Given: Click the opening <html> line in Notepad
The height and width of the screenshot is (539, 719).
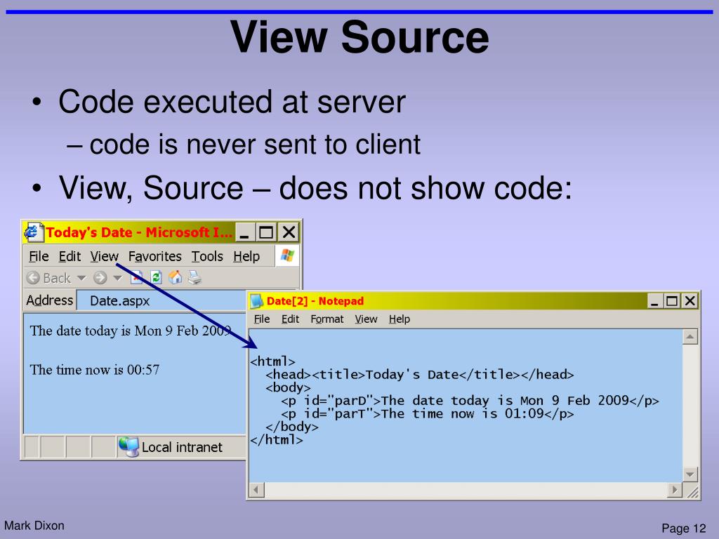Looking at the screenshot, I should click(x=272, y=361).
